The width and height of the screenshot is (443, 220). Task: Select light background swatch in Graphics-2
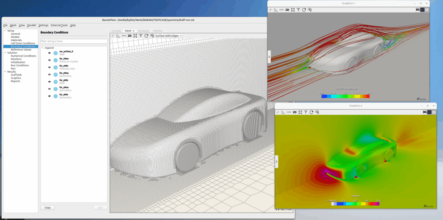click(x=434, y=112)
